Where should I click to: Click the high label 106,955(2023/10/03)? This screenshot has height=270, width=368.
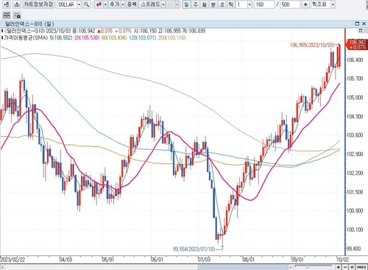pos(312,45)
